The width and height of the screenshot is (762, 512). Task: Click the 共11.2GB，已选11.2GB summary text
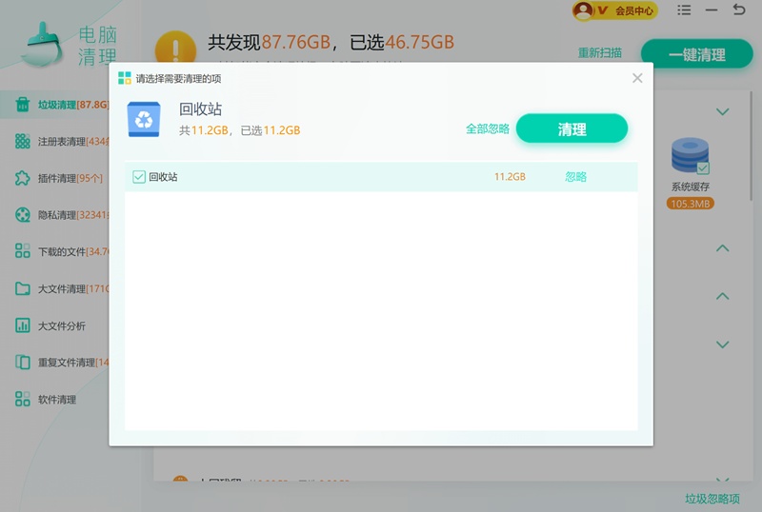[240, 130]
